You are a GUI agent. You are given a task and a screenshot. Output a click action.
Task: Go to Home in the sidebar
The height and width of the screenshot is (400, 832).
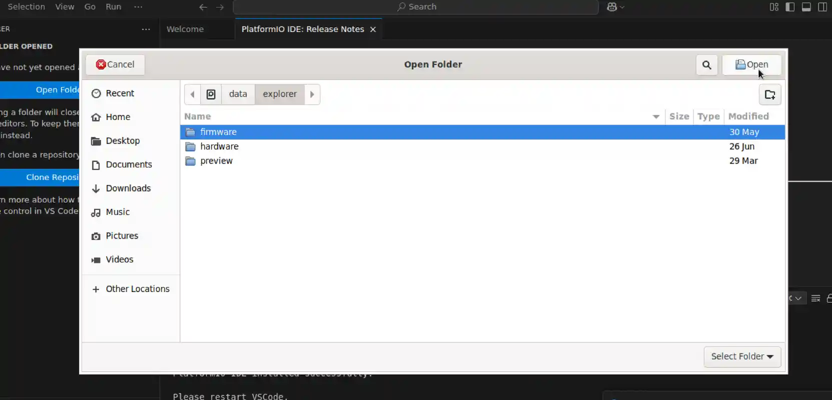(x=131, y=117)
